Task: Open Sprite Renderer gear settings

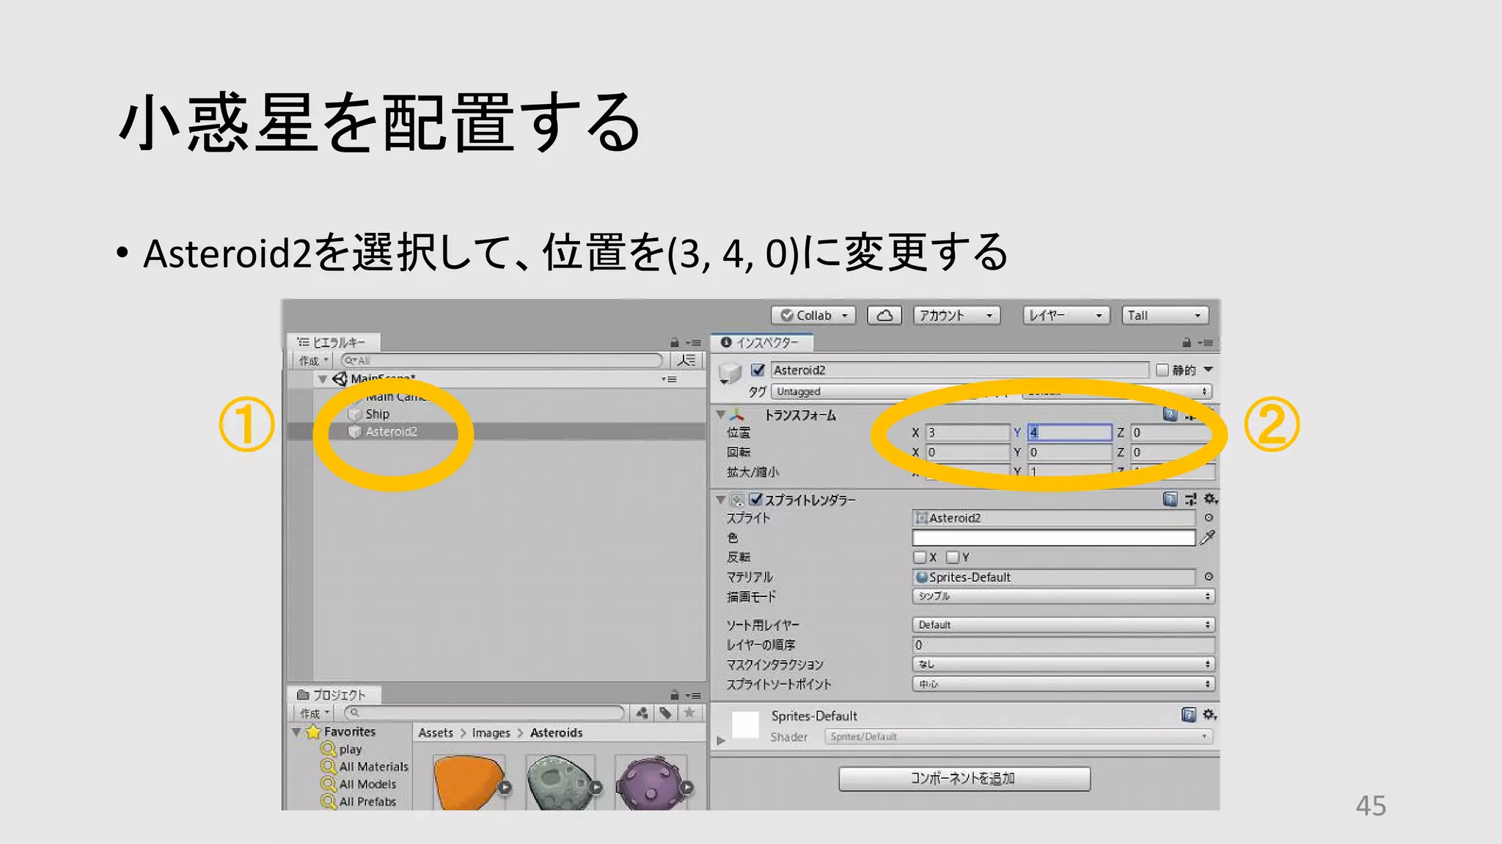Action: pos(1210,500)
